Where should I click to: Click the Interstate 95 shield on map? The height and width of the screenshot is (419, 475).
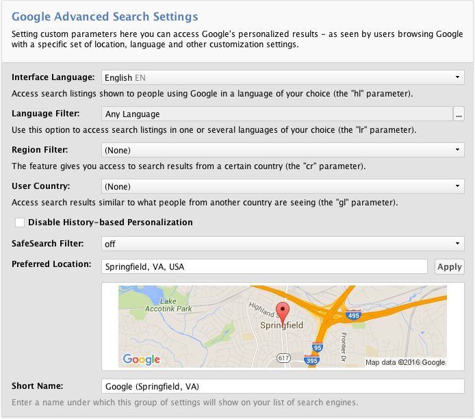point(317,347)
